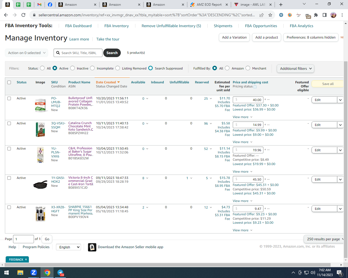Open the FBA Inventory tab
Viewport: 348px width, 278px height.
coord(117,26)
